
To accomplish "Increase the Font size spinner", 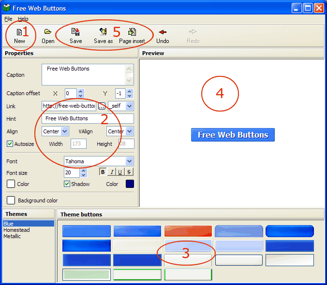I will point(83,171).
